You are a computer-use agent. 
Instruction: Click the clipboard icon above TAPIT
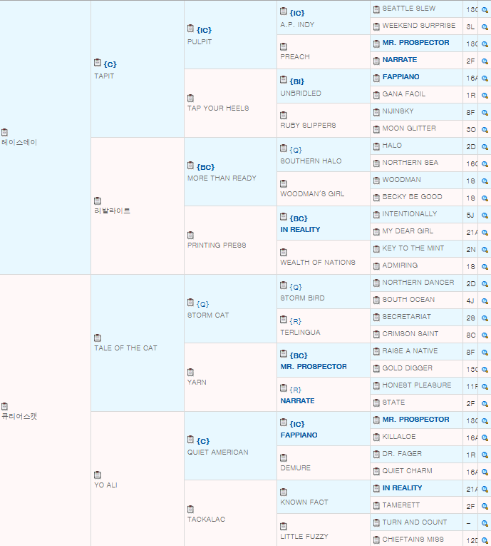click(98, 63)
